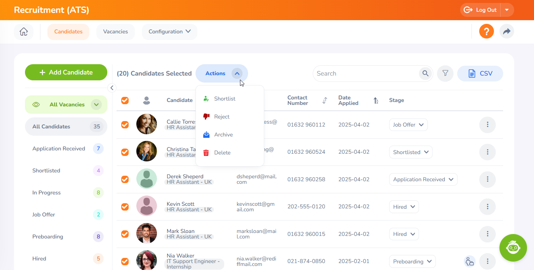Open Derek Sheperd's Application Received stage dropdown
The height and width of the screenshot is (270, 534).
tap(423, 179)
